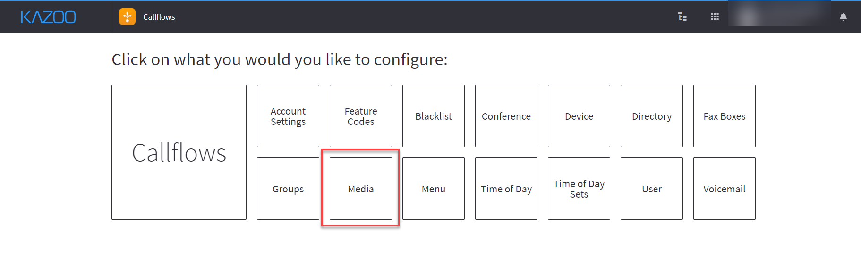Click the orange Callflows app icon
The image size is (861, 264).
pyautogui.click(x=127, y=17)
